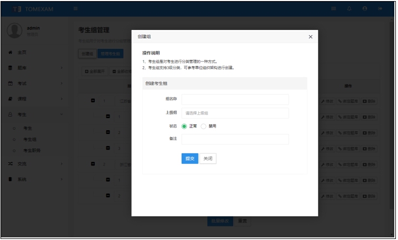Collapse the 浙江省 group row

[93, 164]
